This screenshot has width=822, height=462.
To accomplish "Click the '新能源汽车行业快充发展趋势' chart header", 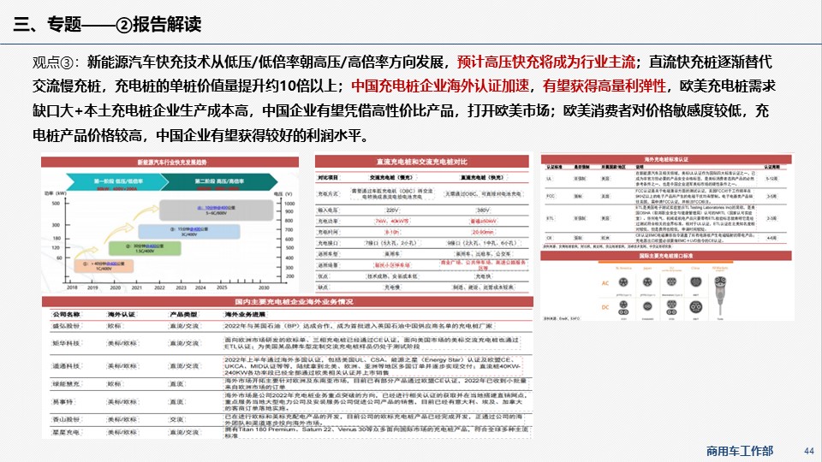I will click(171, 163).
